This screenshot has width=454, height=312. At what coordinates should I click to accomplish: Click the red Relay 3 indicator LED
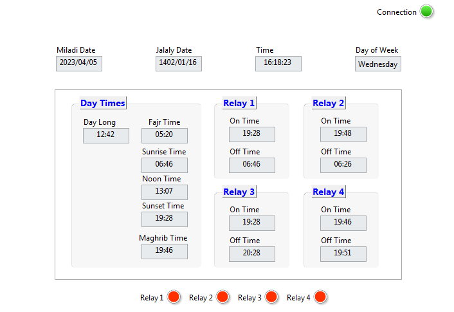[x=271, y=297]
